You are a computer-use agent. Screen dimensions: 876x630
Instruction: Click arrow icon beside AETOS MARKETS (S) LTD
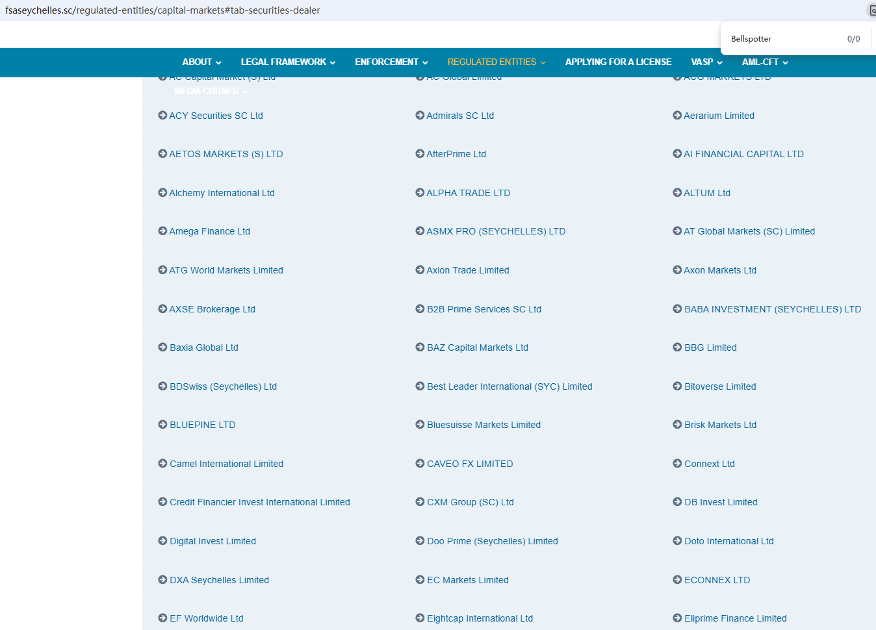[162, 153]
